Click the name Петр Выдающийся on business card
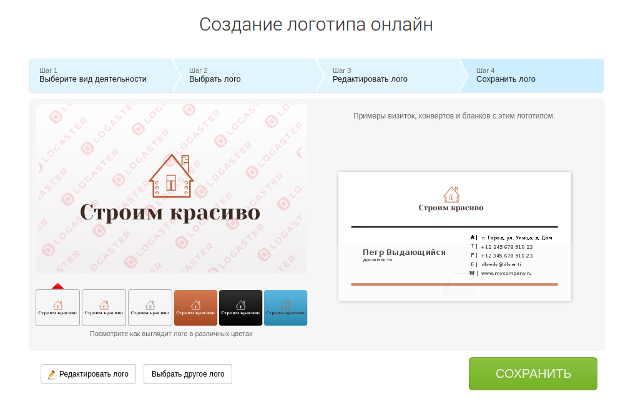Image resolution: width=623 pixels, height=414 pixels. (x=404, y=252)
